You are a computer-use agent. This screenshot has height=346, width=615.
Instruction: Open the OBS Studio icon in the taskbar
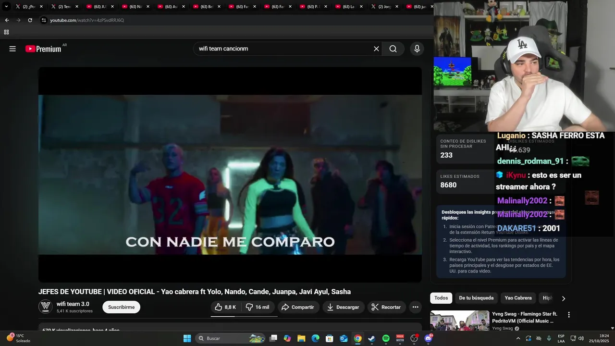click(414, 338)
